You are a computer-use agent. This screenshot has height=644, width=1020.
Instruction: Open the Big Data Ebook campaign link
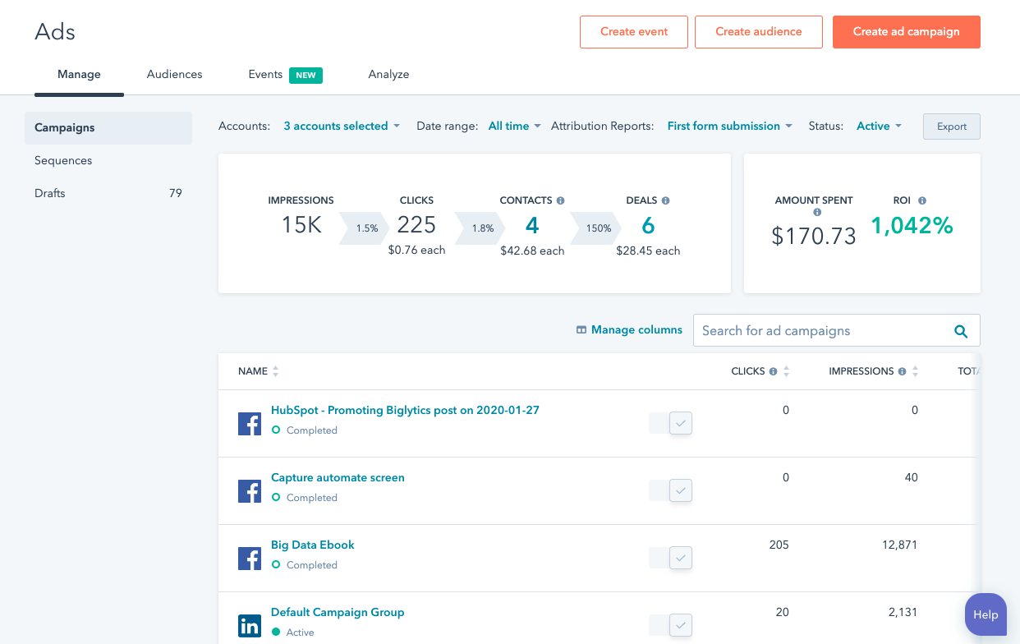click(312, 545)
